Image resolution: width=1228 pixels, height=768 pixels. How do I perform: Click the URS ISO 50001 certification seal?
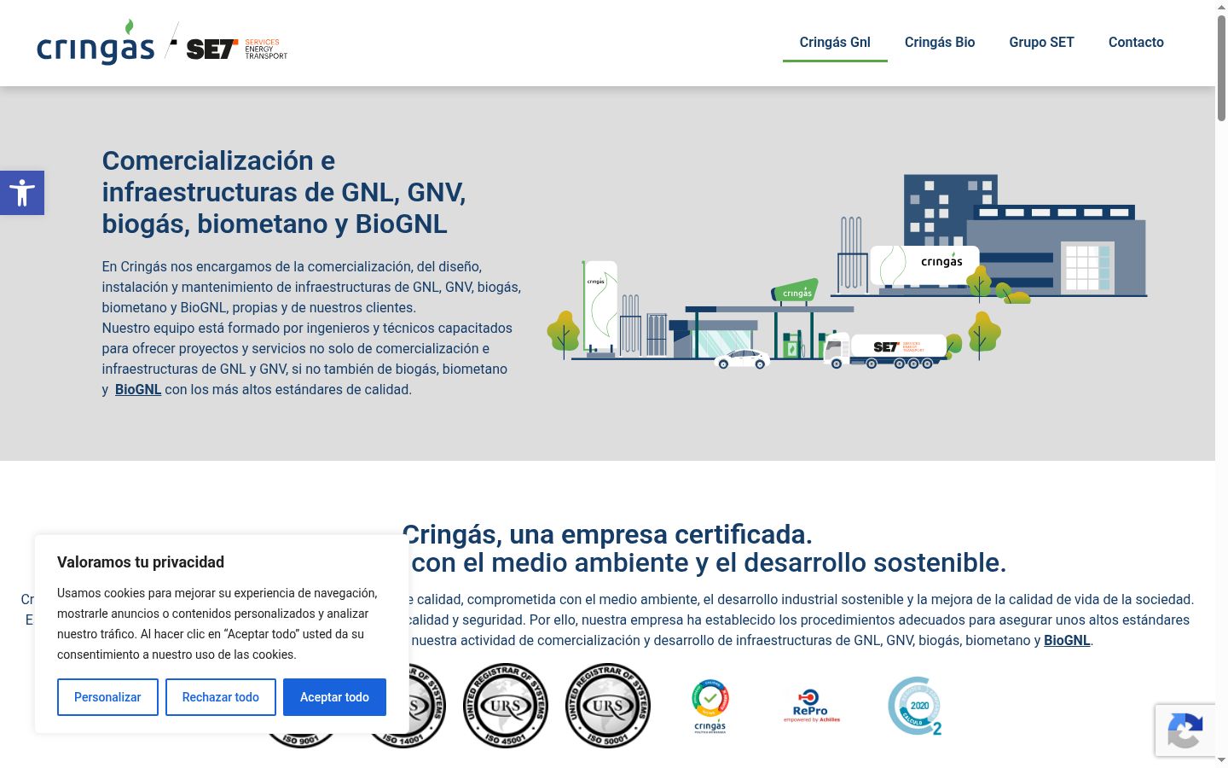point(608,706)
